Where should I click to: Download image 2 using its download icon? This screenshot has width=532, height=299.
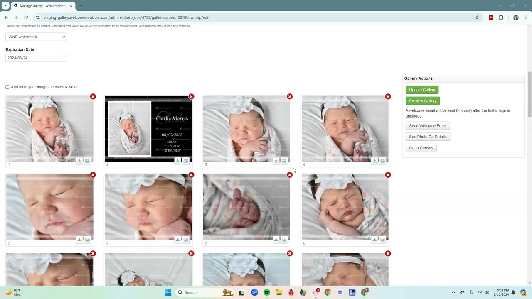[178, 161]
